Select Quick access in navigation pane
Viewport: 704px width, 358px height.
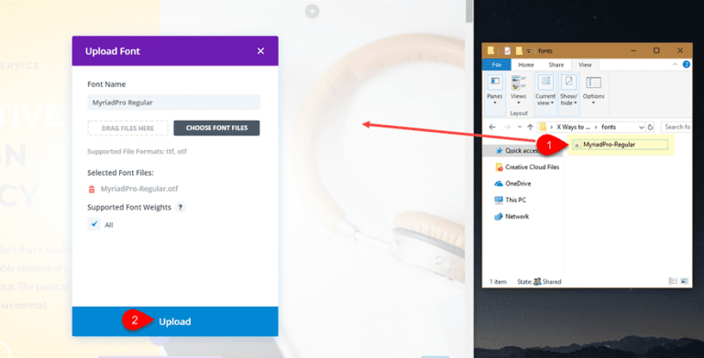pos(522,151)
